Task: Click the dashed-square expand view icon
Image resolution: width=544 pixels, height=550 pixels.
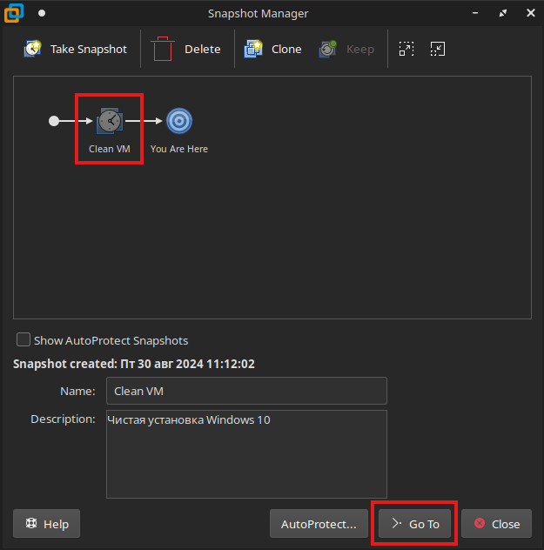Action: tap(406, 49)
